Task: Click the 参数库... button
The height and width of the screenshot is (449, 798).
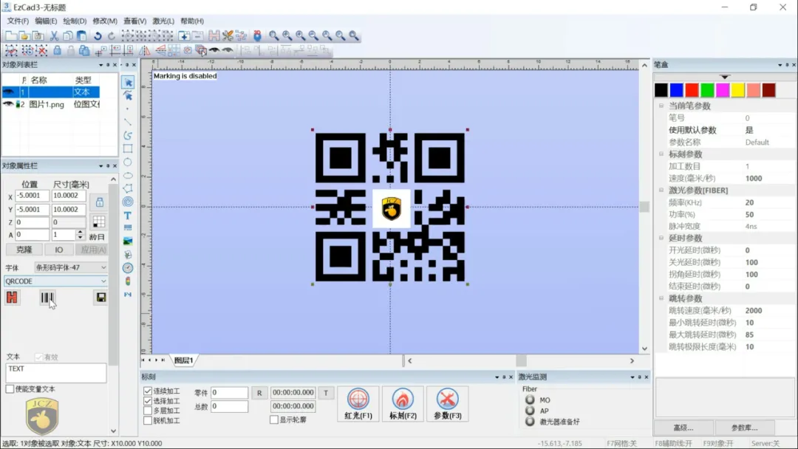Action: 744,428
